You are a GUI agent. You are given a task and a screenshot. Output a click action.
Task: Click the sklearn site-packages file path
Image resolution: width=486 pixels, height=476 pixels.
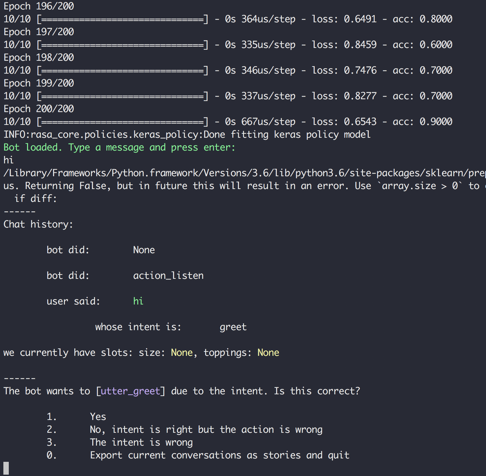coord(243,173)
